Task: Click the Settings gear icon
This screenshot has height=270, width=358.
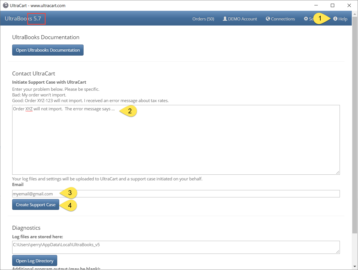Action: (306, 19)
